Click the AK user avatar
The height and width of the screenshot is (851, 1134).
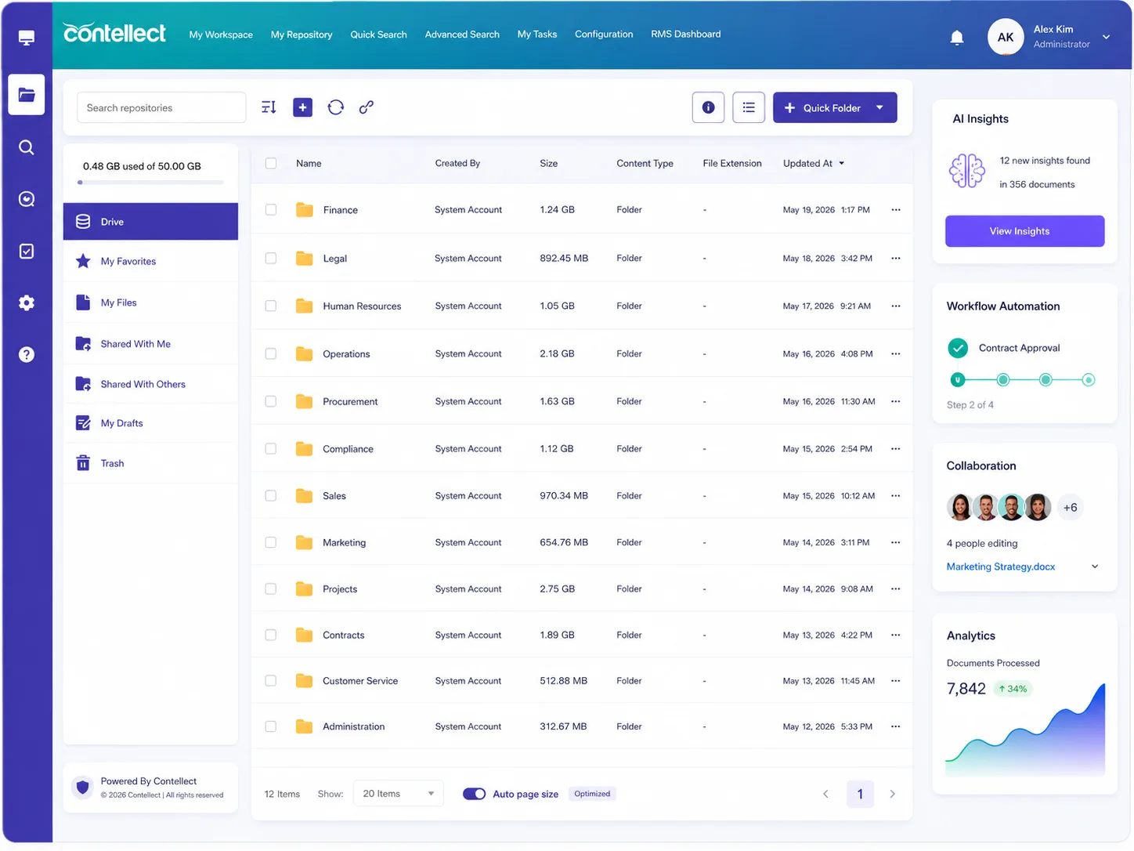pos(1006,37)
